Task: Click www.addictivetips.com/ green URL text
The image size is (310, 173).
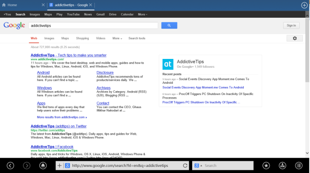Action: click(x=47, y=59)
